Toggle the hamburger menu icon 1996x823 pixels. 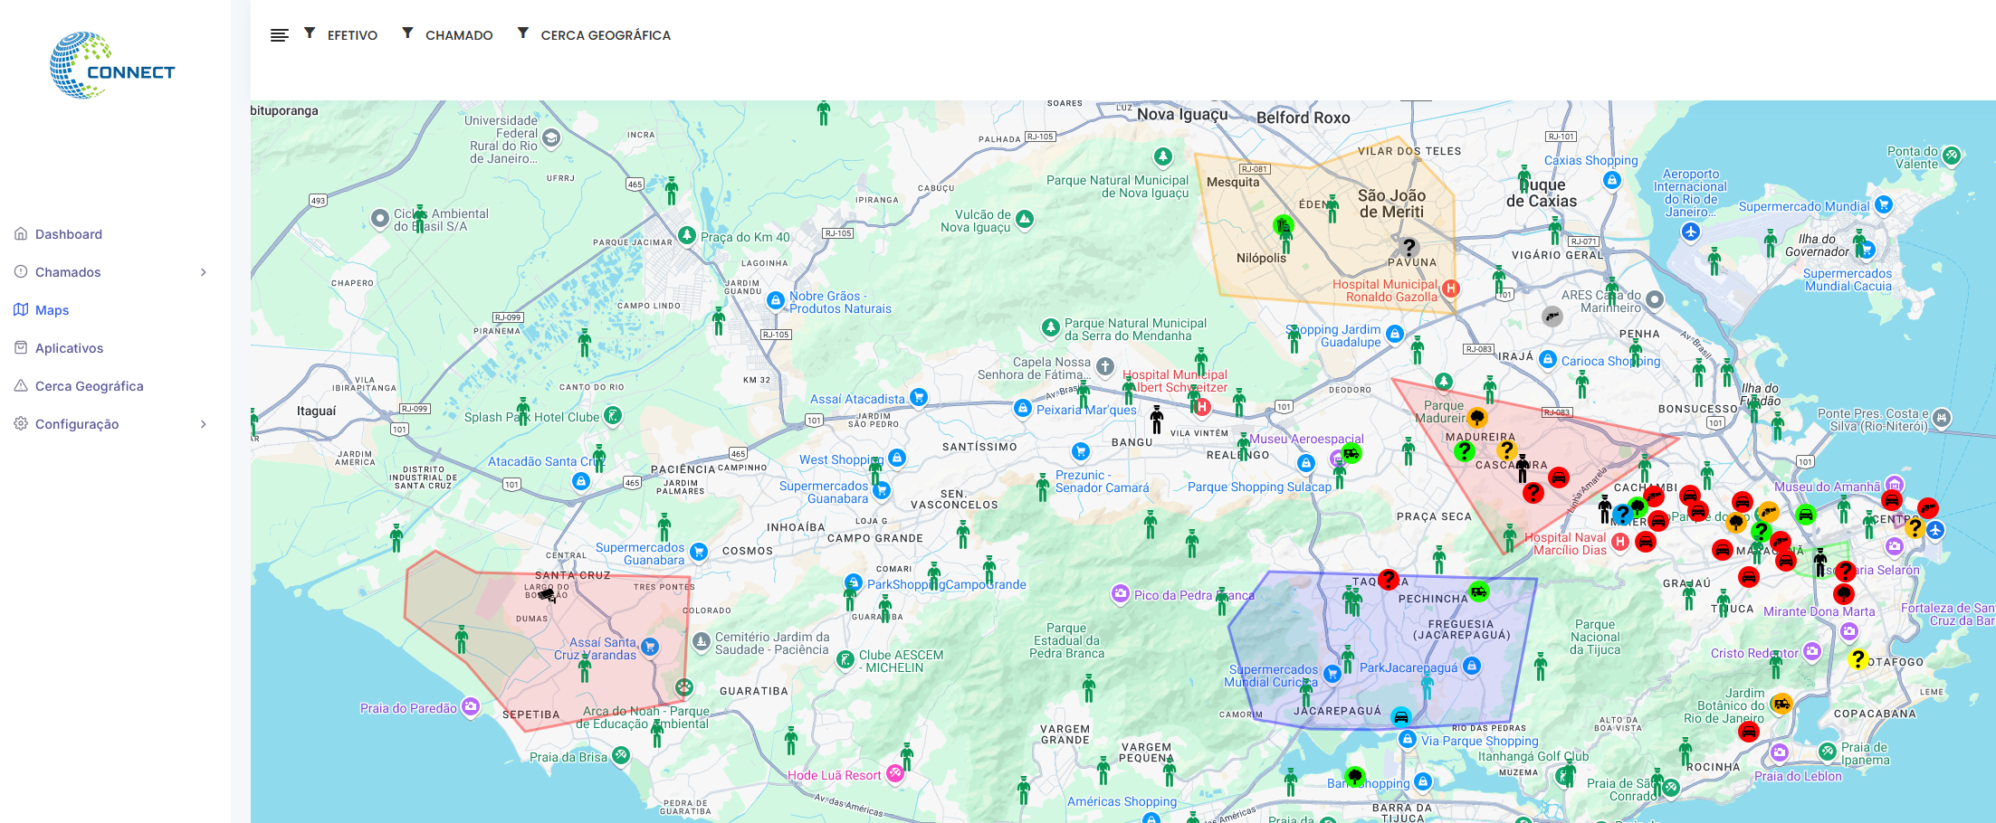[279, 35]
